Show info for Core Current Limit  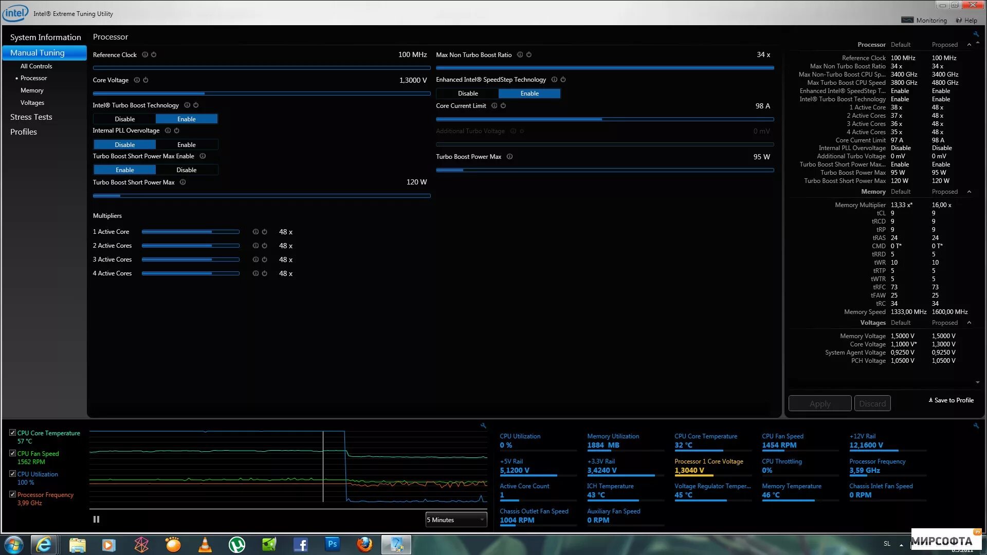point(495,106)
